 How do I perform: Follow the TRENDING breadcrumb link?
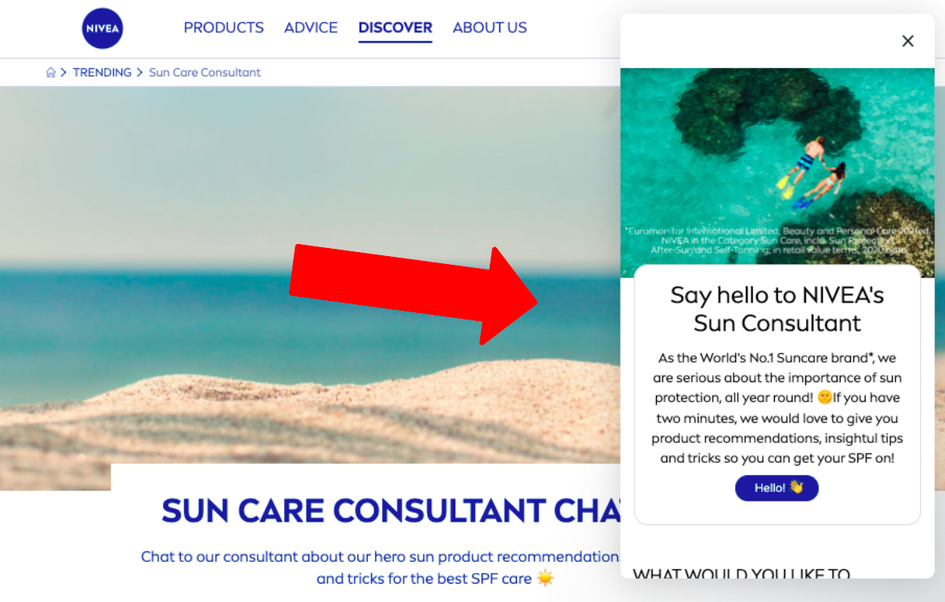(102, 72)
